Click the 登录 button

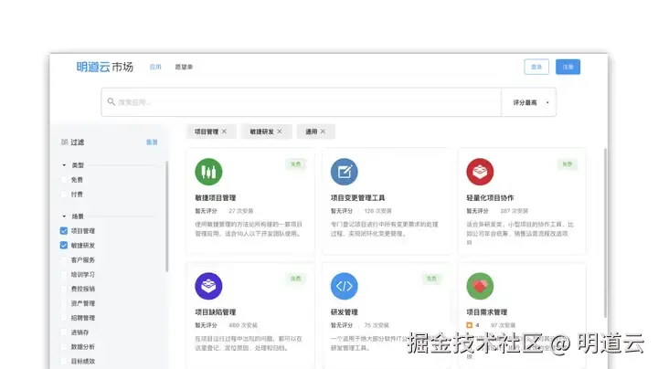click(536, 67)
